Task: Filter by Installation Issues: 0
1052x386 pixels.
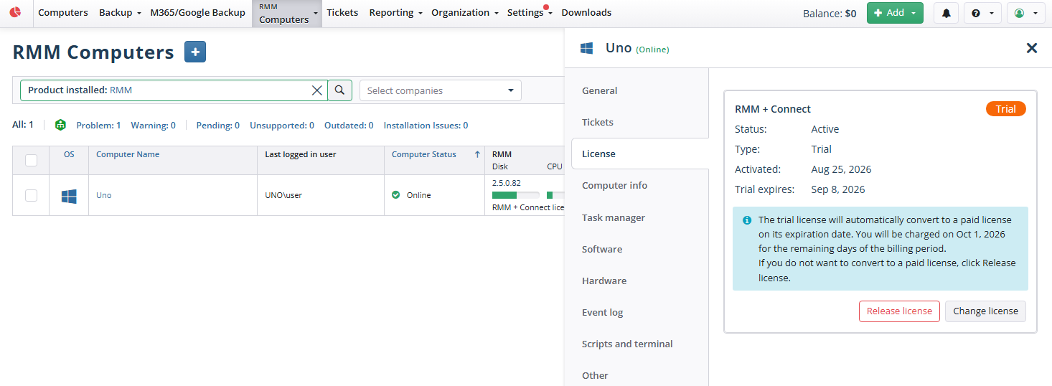Action: pyautogui.click(x=426, y=126)
